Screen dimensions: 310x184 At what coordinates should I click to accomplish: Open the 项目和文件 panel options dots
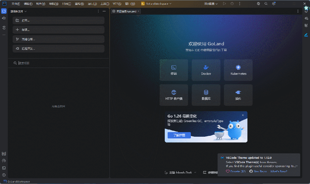[x=98, y=11]
